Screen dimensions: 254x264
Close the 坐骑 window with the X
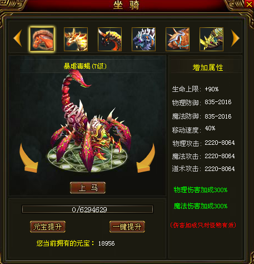click(249, 4)
